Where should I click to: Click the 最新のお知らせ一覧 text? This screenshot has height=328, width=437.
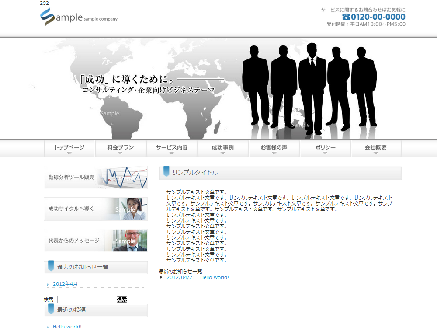180,272
